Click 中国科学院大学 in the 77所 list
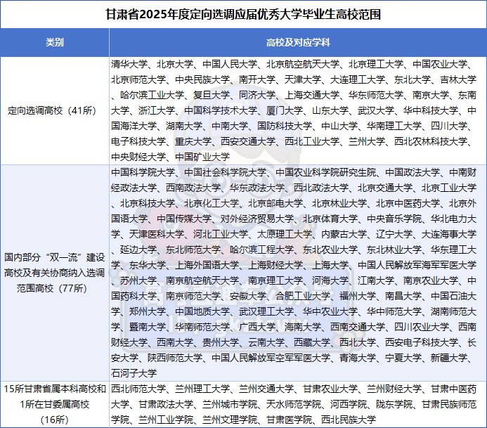This screenshot has width=487, height=428. pyautogui.click(x=143, y=172)
